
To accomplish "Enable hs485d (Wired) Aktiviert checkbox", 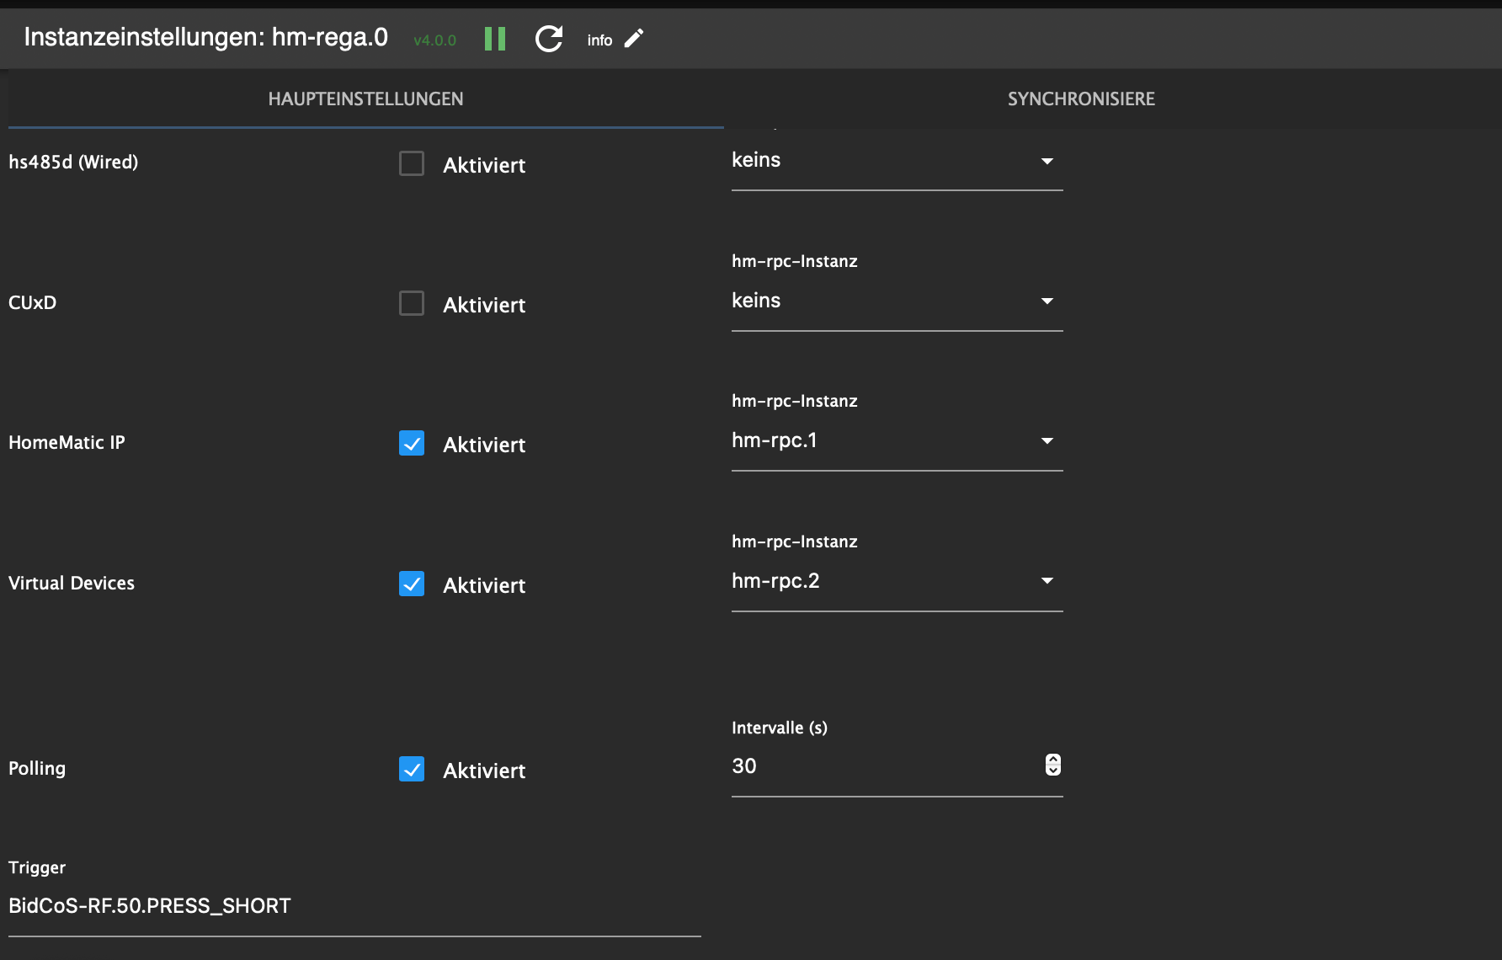I will (412, 163).
